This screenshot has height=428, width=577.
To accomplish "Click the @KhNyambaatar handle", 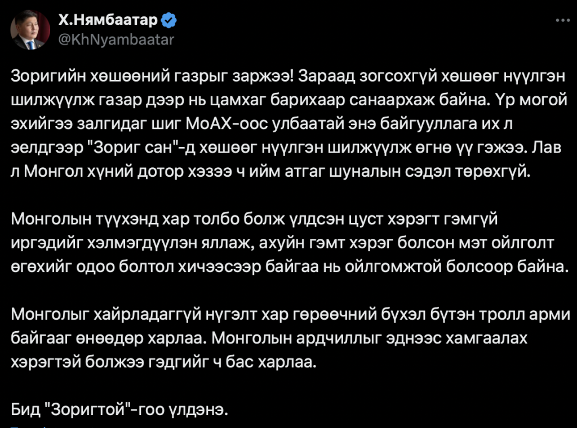I will 116,39.
